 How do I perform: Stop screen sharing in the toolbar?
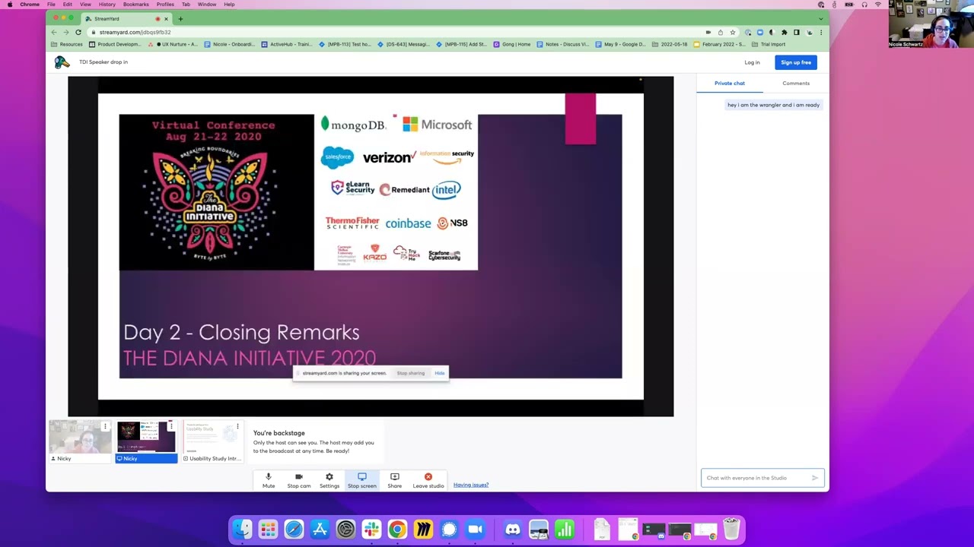[x=362, y=480]
